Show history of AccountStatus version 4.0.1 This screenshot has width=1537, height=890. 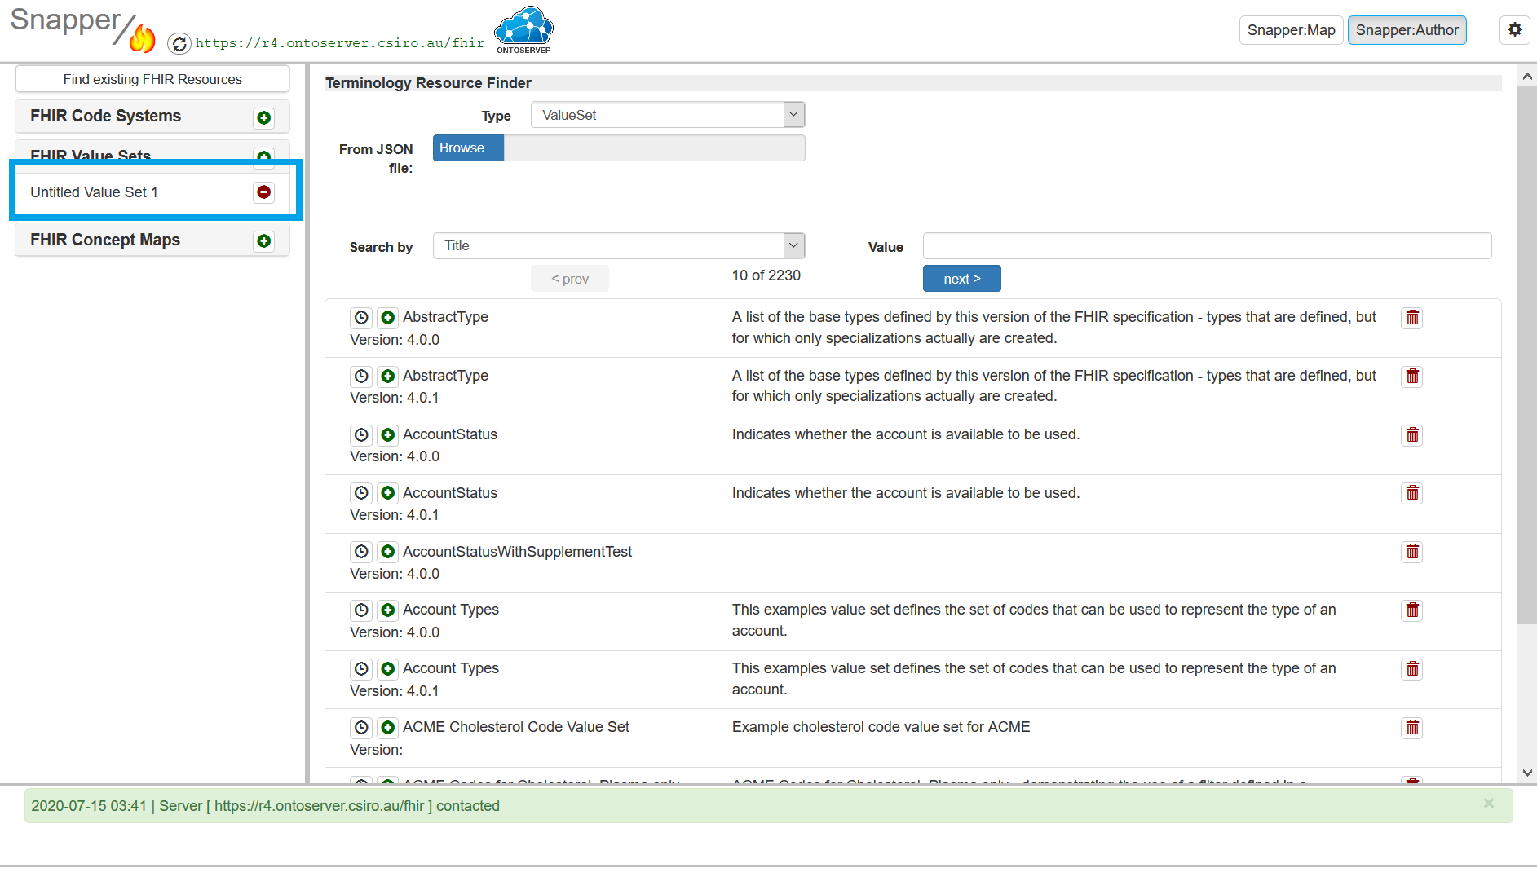pyautogui.click(x=361, y=493)
